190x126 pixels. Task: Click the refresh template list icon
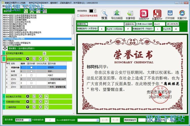pyautogui.click(x=26, y=11)
